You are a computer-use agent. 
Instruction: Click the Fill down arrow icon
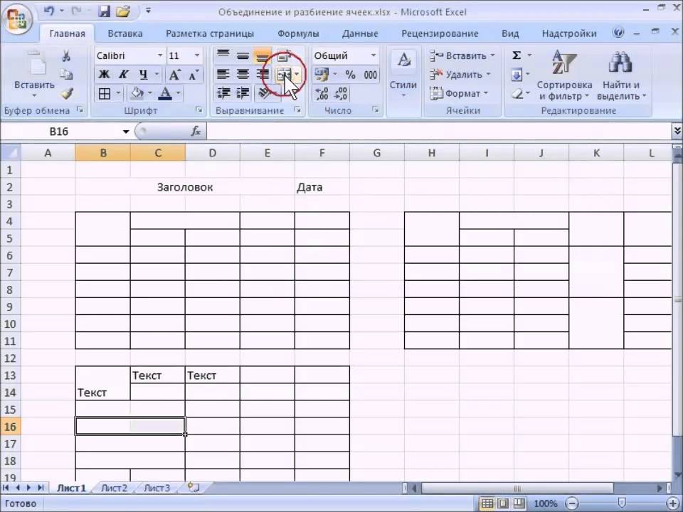point(517,75)
